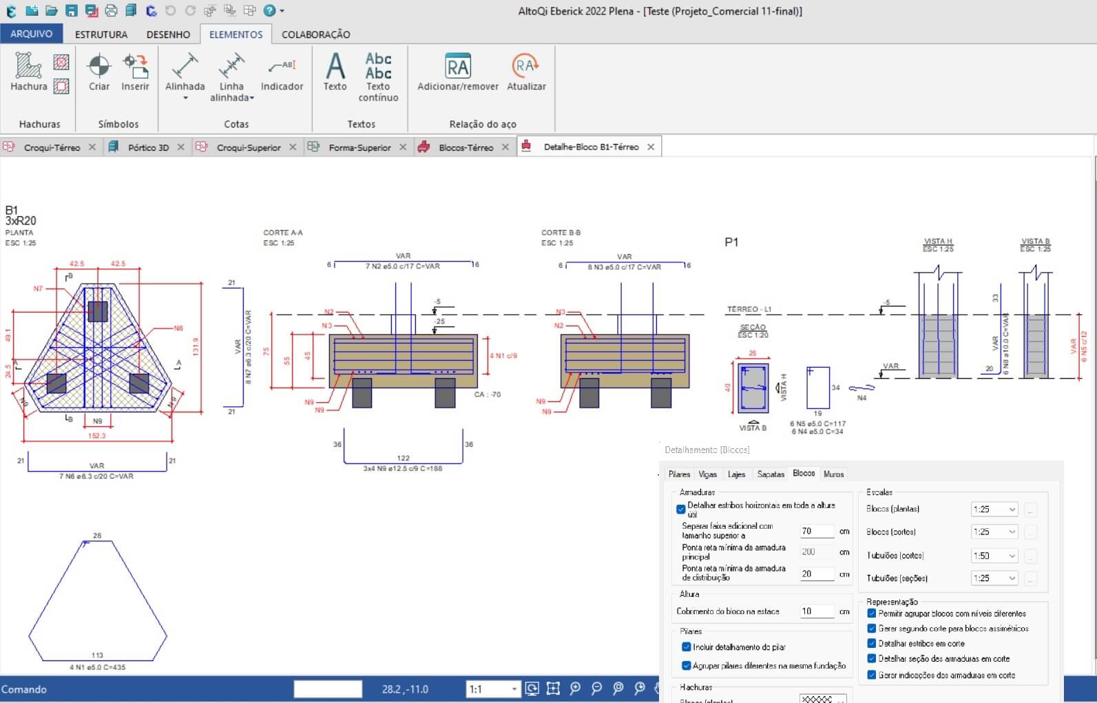
Task: Click the lower small hatch icon beside Hachura
Action: 61,86
